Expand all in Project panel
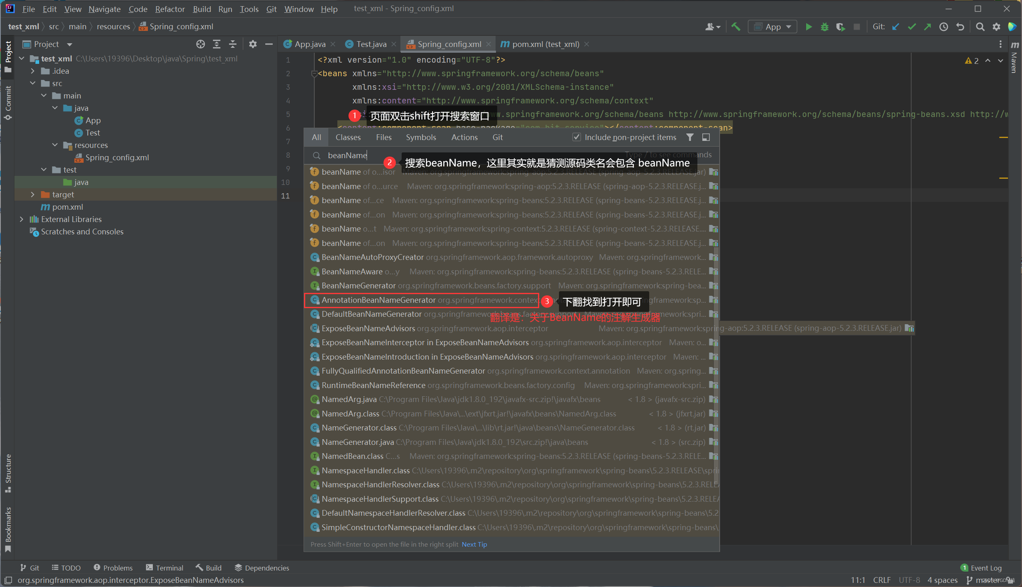The height and width of the screenshot is (587, 1022). (x=216, y=44)
